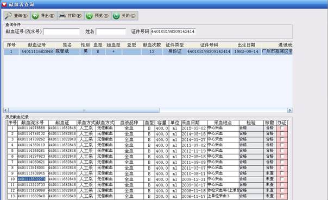
Task: Click the horizontal scrollbar thumb
Action: coord(84,110)
